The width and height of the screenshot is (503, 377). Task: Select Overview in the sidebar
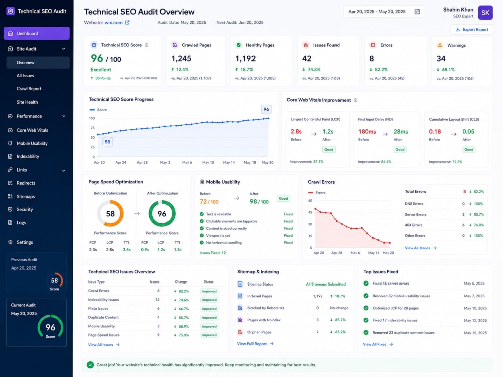(38, 62)
